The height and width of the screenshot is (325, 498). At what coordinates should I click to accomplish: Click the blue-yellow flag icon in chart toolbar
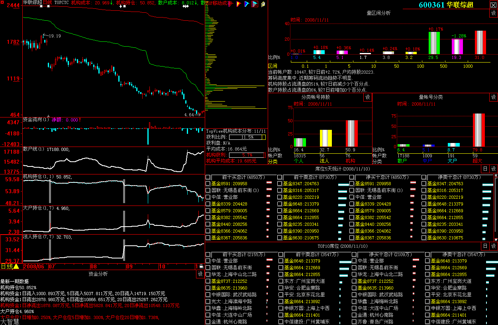coord(247,4)
